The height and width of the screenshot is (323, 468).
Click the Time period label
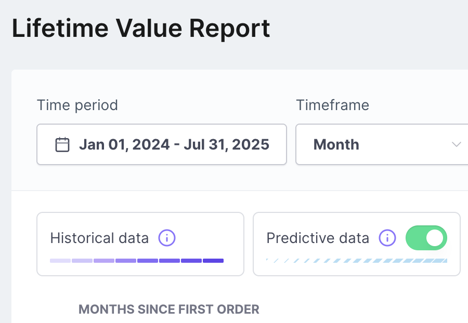pyautogui.click(x=77, y=105)
